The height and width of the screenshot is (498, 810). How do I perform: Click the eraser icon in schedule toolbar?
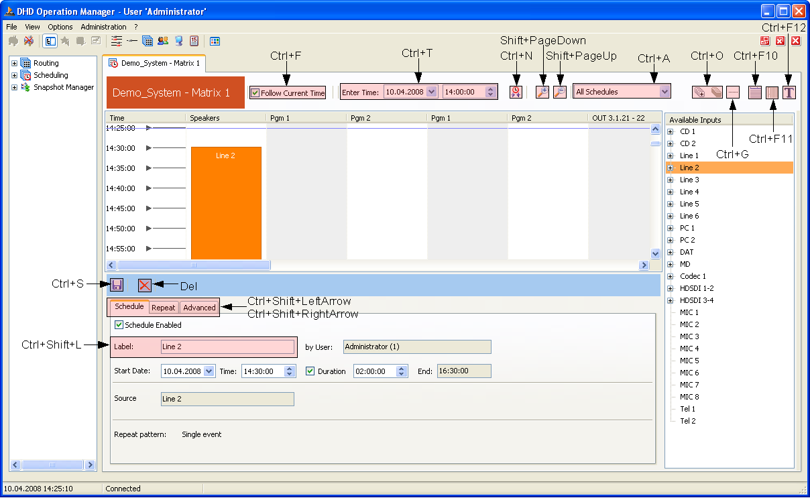(x=715, y=92)
